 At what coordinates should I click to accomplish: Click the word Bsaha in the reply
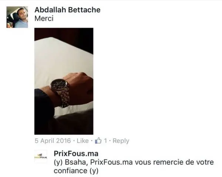(75, 162)
